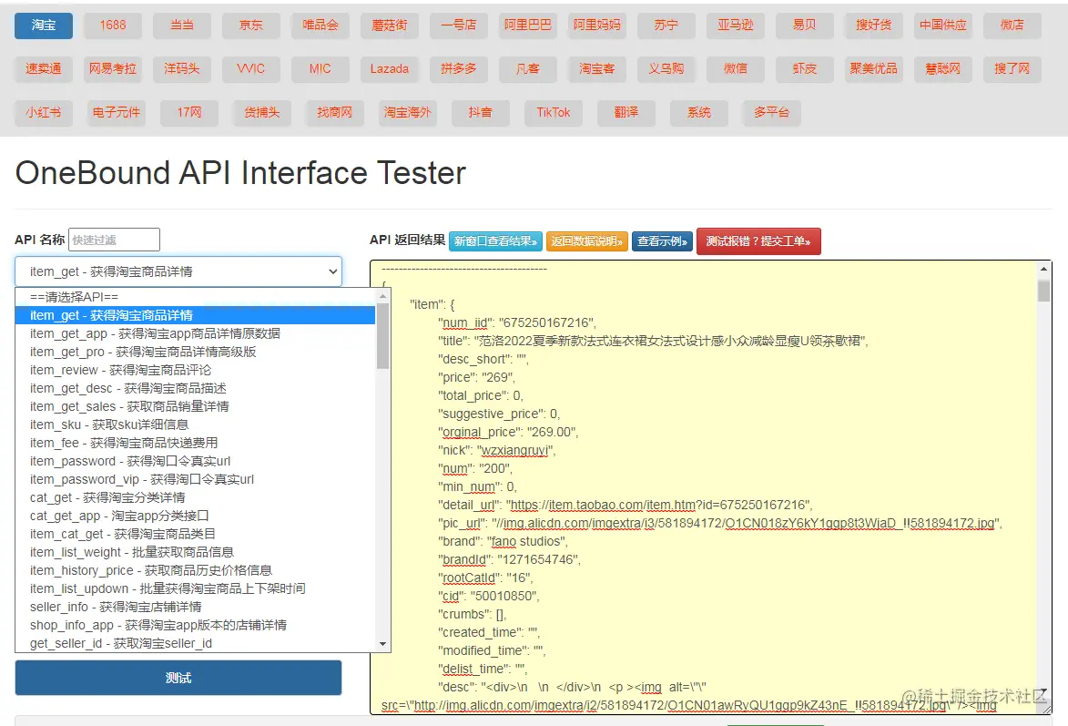
Task: Open the detail_url item.taobao.com link
Action: pyautogui.click(x=658, y=506)
